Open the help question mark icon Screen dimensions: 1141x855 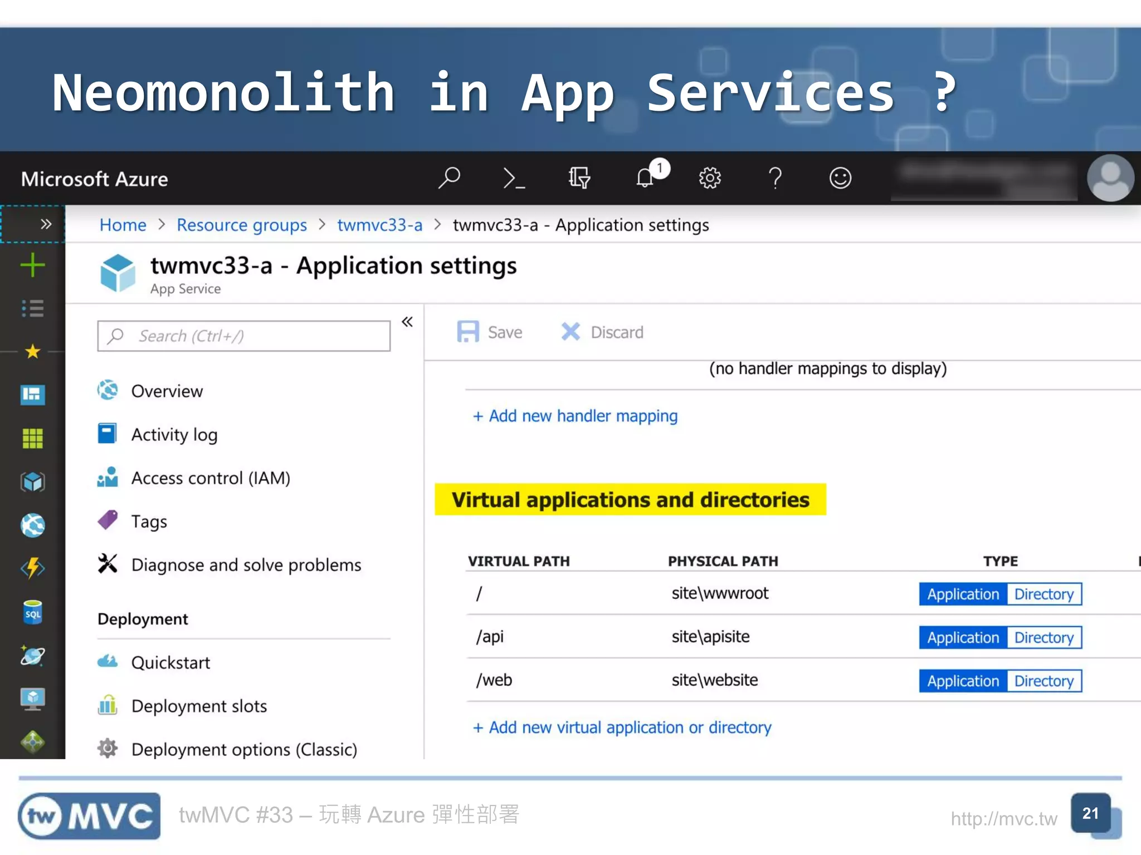pyautogui.click(x=775, y=178)
